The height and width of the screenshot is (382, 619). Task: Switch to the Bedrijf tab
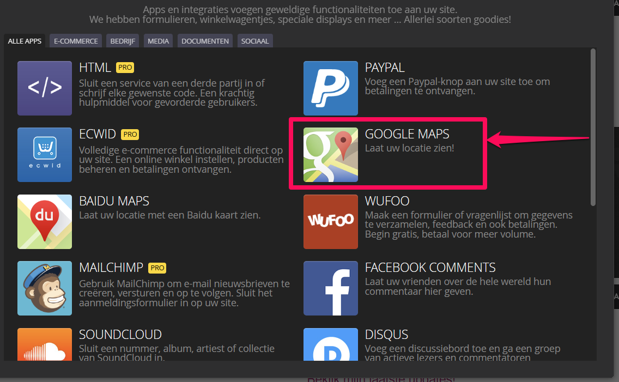coord(123,41)
